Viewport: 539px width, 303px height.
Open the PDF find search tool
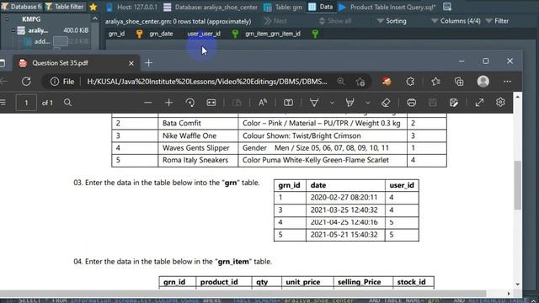(x=67, y=103)
